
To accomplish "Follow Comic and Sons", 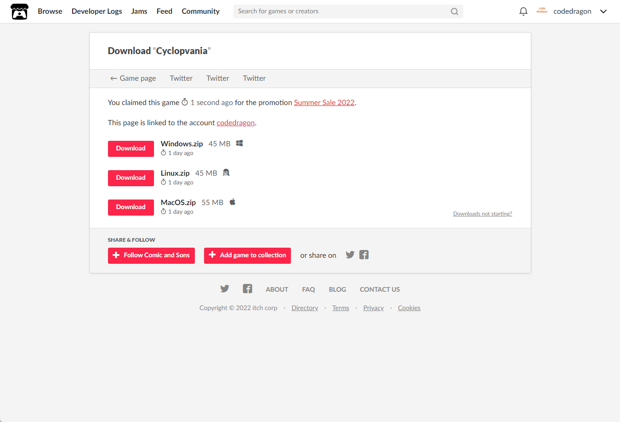I will [151, 255].
